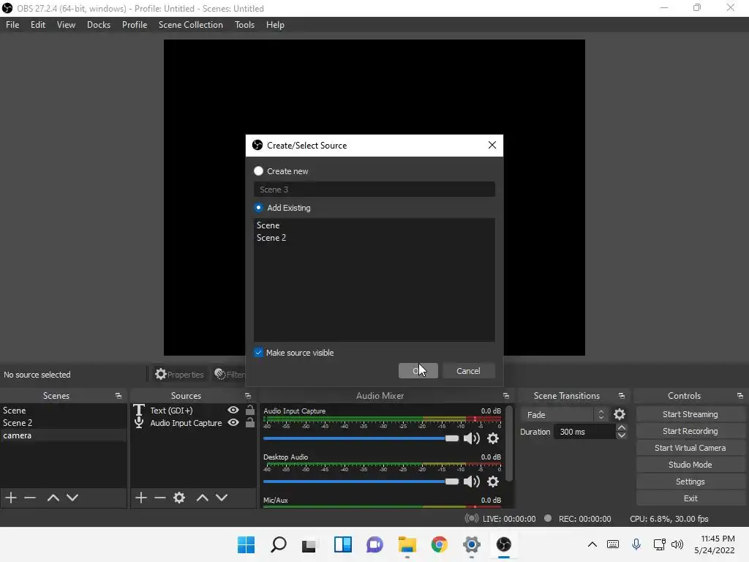
Task: Add a new source with the Sources plus icon
Action: pyautogui.click(x=140, y=498)
